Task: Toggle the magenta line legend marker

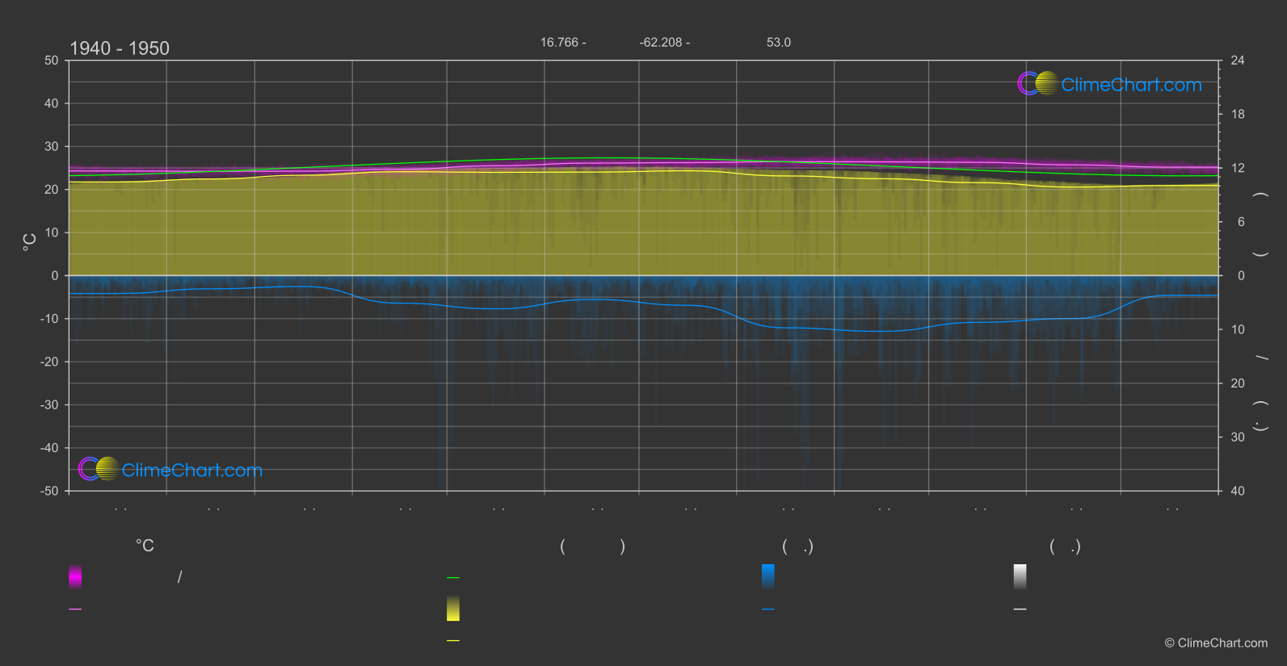Action: [x=75, y=609]
